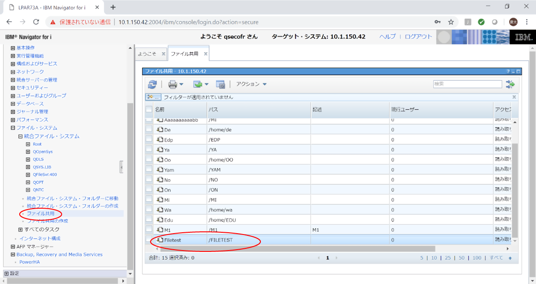
Task: Open the インターネット構成 link
Action: coord(40,239)
